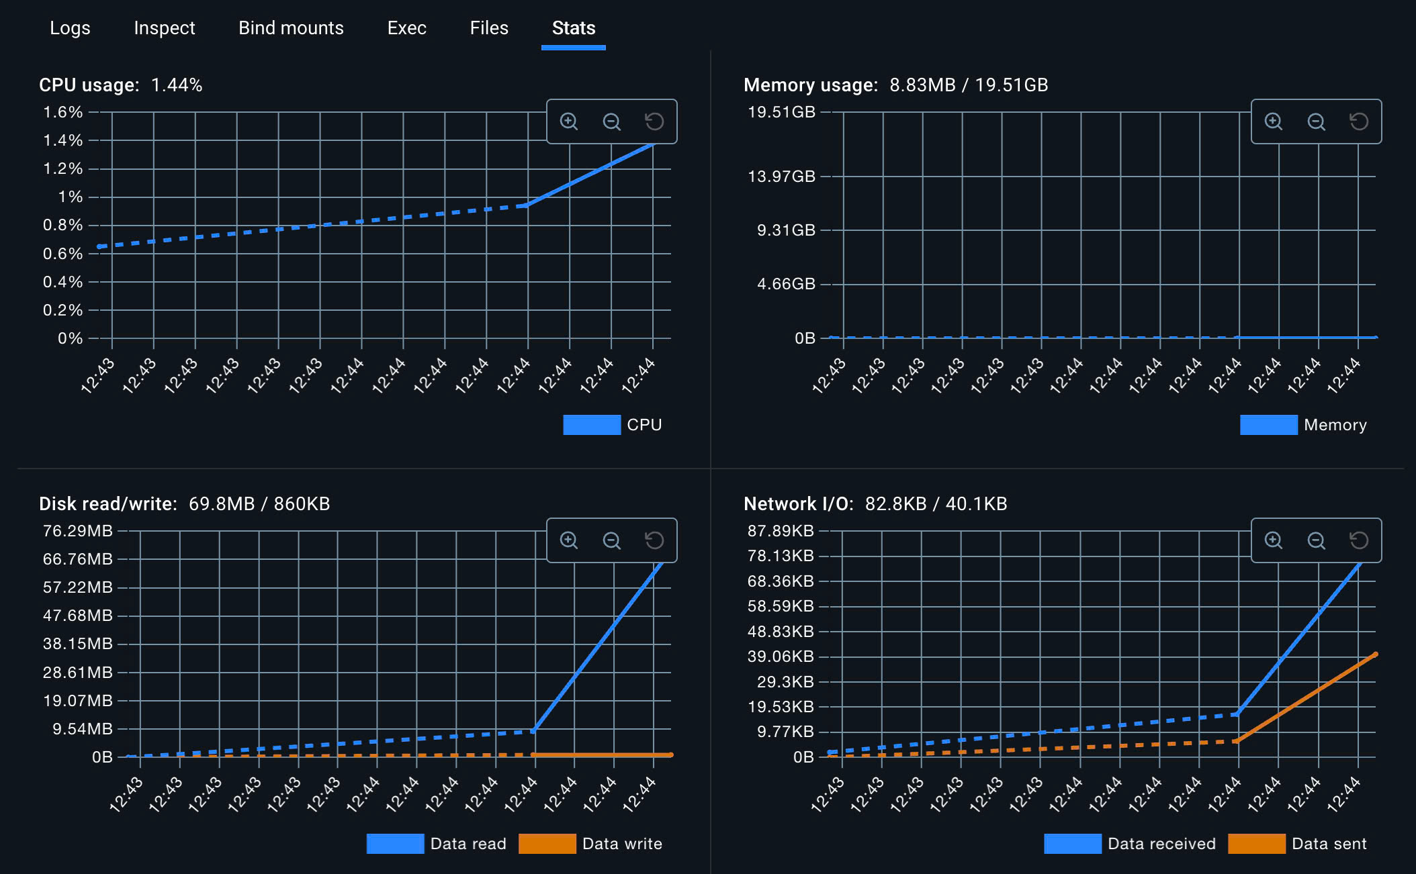
Task: Click the Data read legend label
Action: click(x=468, y=844)
